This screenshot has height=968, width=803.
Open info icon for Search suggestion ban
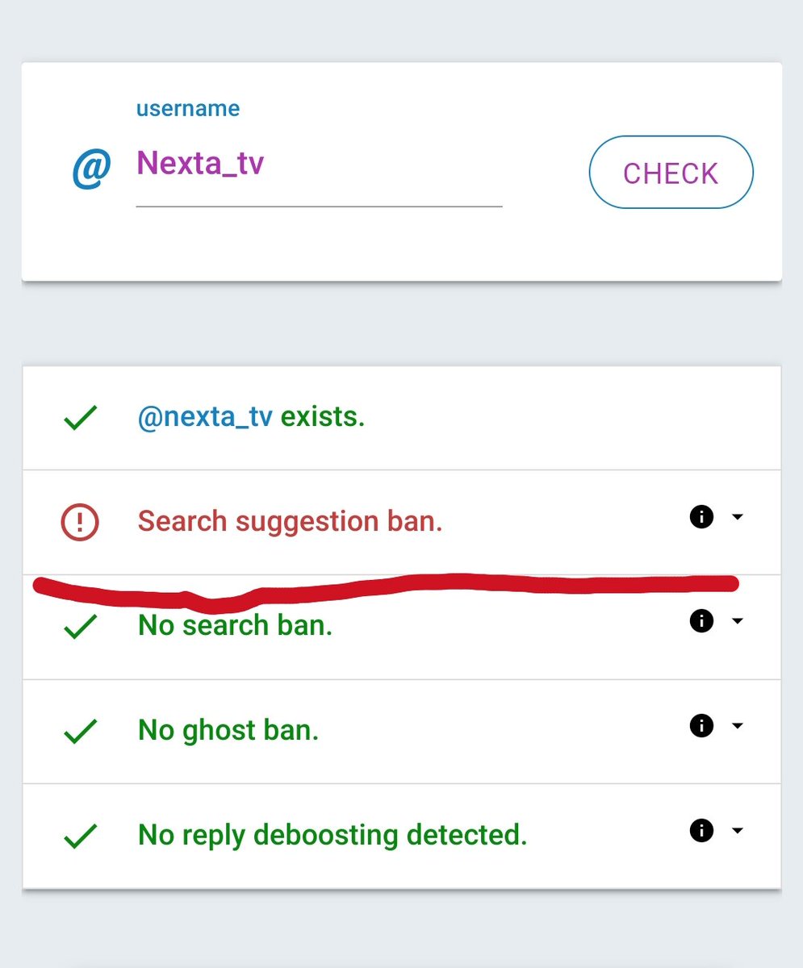(x=701, y=516)
